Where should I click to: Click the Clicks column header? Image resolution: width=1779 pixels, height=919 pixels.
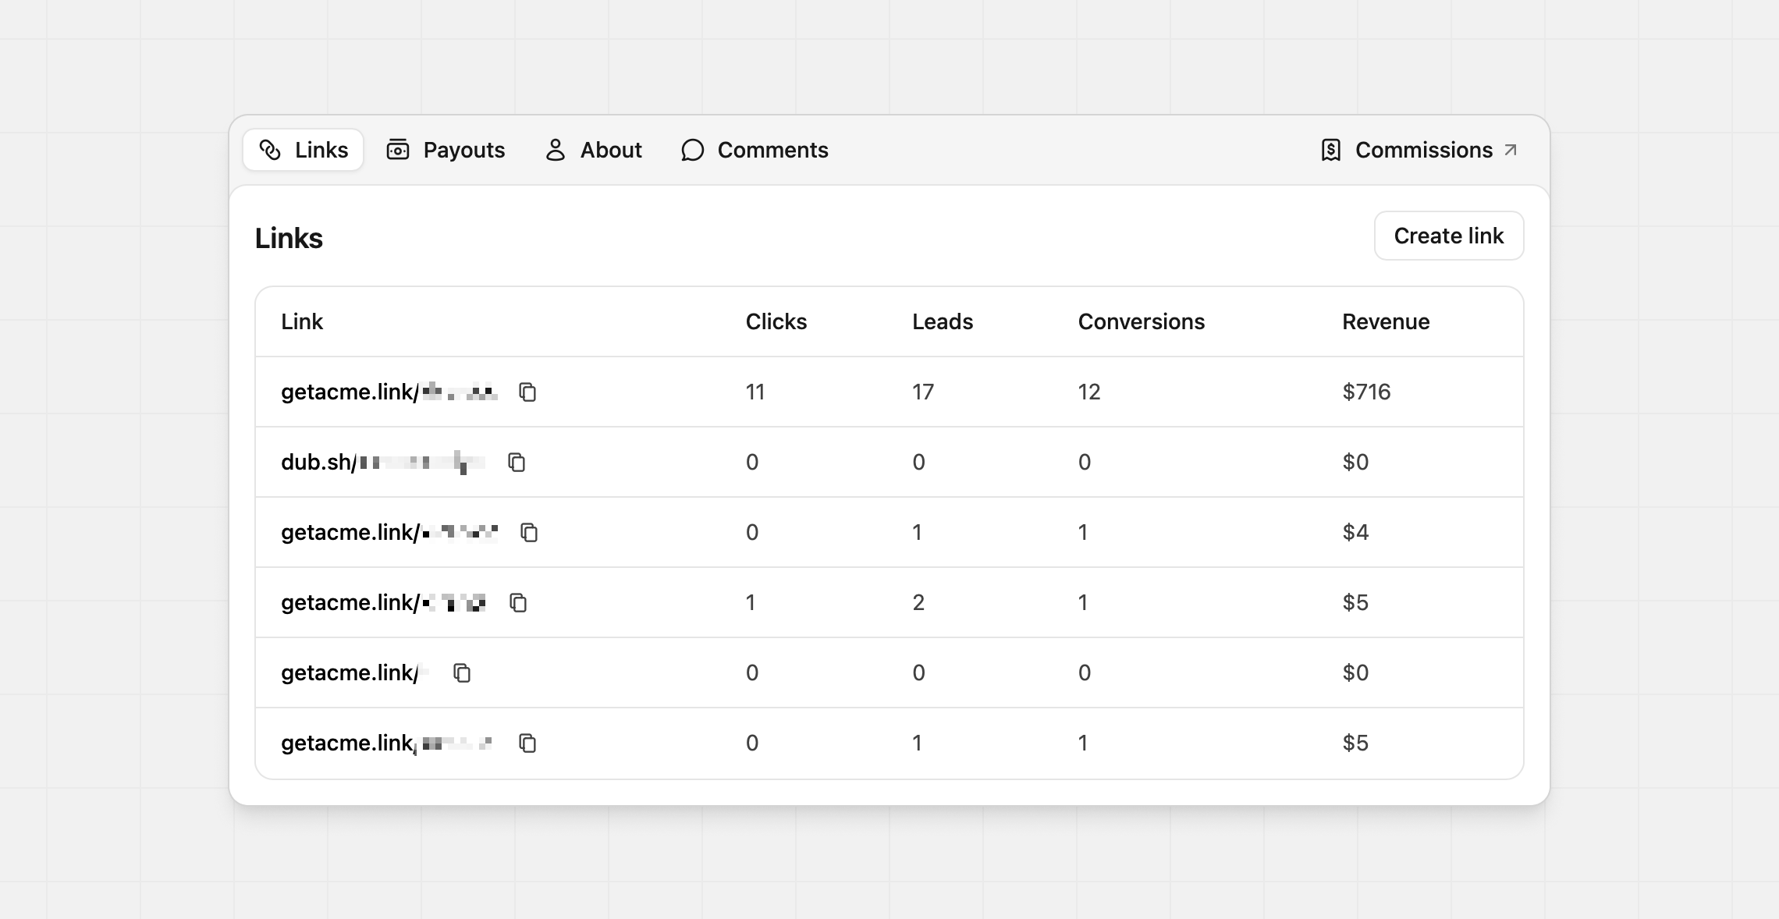coord(776,321)
